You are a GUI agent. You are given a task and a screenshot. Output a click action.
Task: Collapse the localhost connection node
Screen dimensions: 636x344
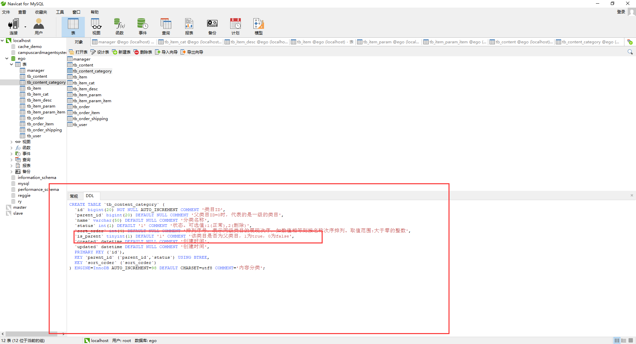pos(3,41)
